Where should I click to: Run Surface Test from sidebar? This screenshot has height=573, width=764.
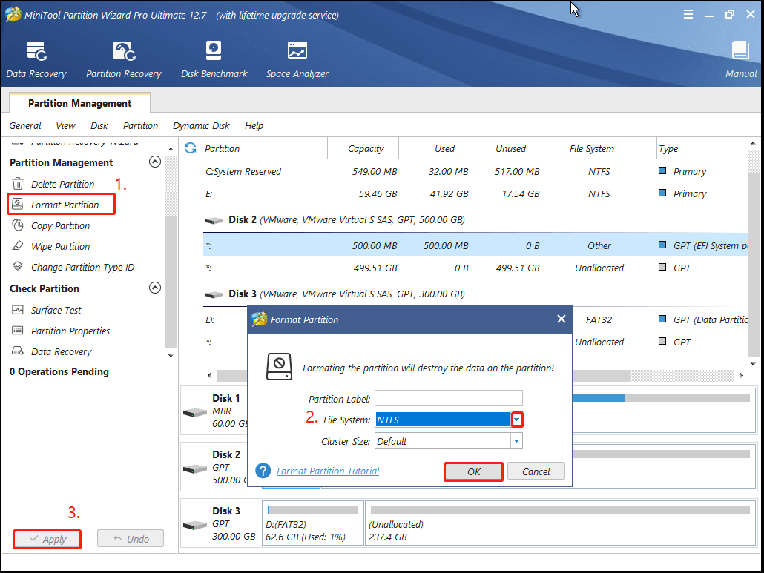click(56, 310)
